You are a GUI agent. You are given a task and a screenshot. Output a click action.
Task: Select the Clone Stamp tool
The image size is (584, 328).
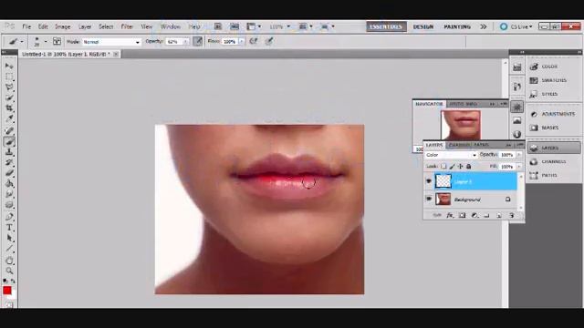click(x=9, y=152)
